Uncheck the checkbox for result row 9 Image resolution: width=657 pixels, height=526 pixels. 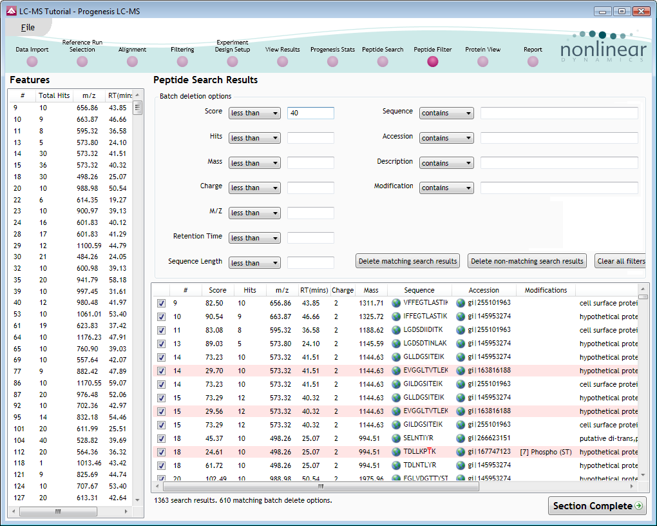coord(161,303)
